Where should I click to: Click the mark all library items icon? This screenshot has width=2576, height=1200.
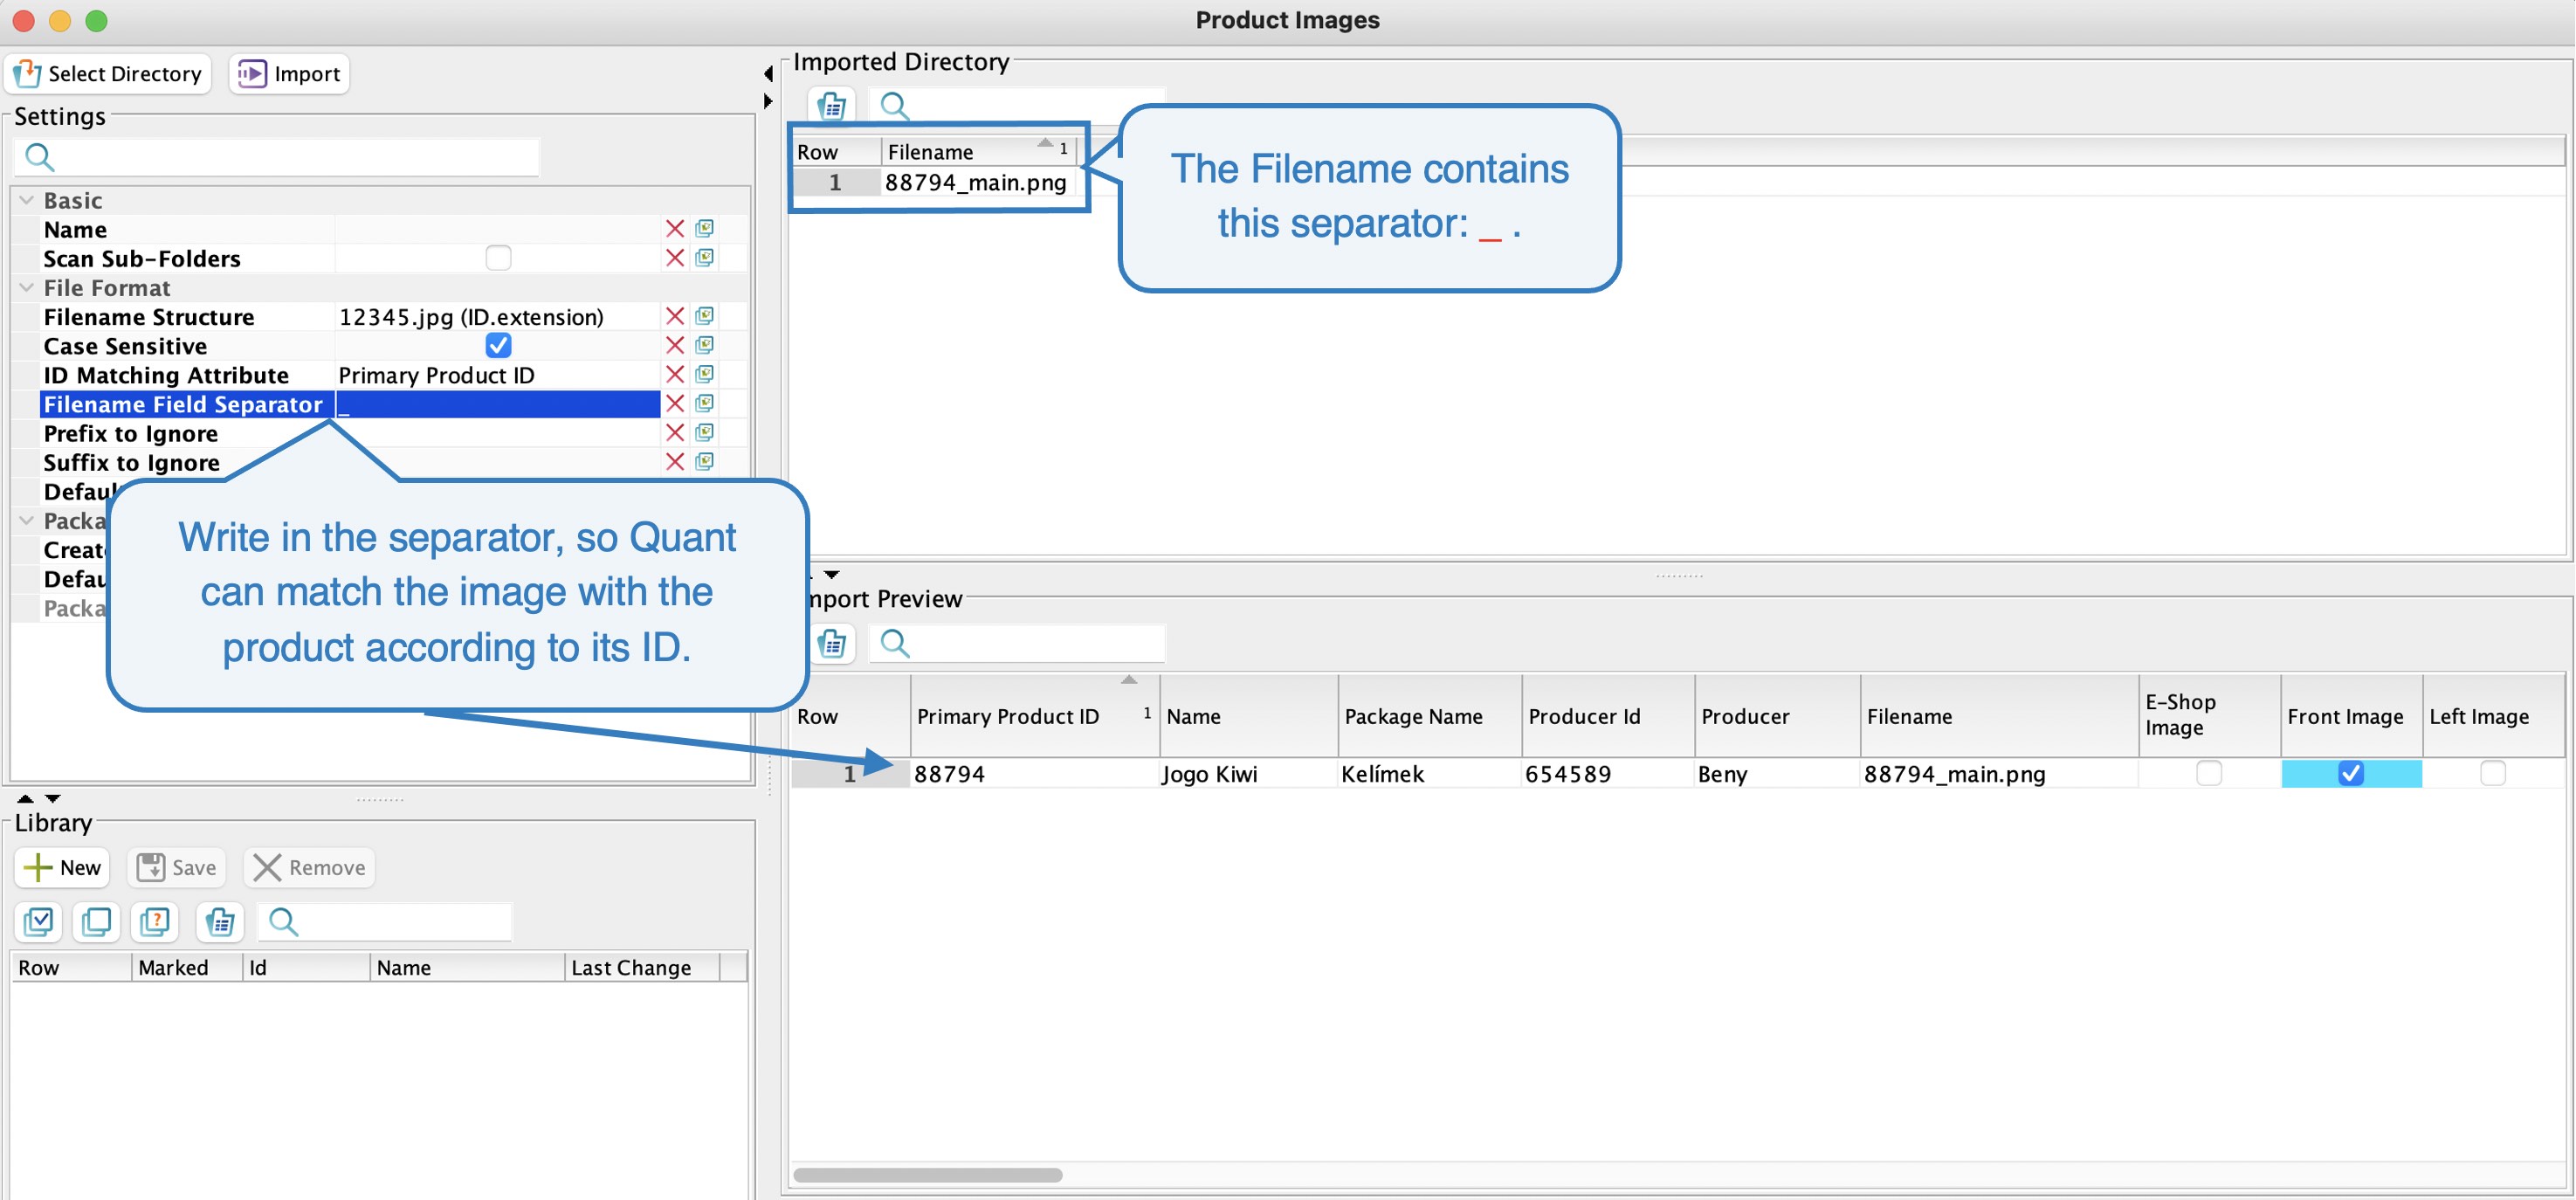pos(39,921)
